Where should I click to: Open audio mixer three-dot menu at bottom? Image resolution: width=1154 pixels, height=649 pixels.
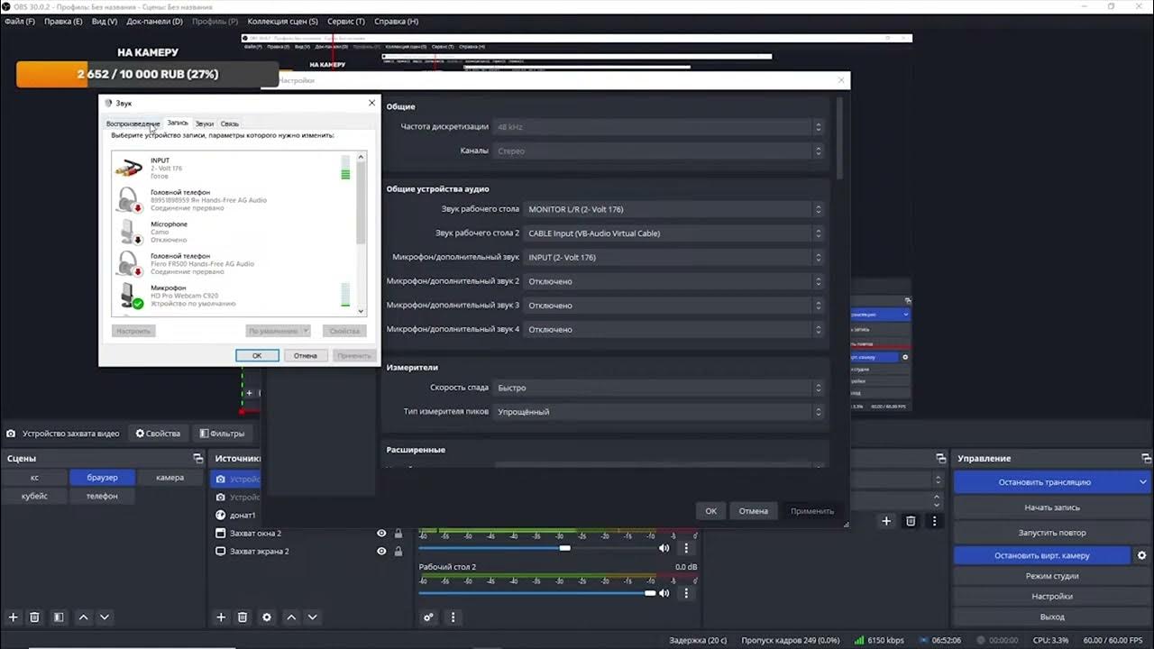coord(453,617)
